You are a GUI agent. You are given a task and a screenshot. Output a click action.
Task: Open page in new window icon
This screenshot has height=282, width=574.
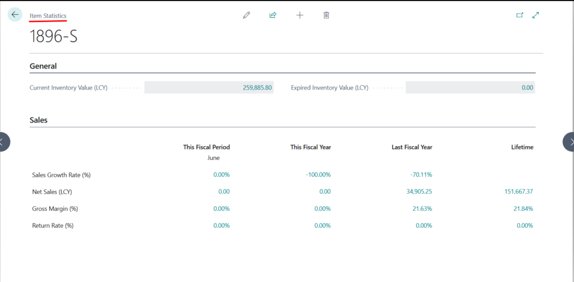tap(520, 15)
